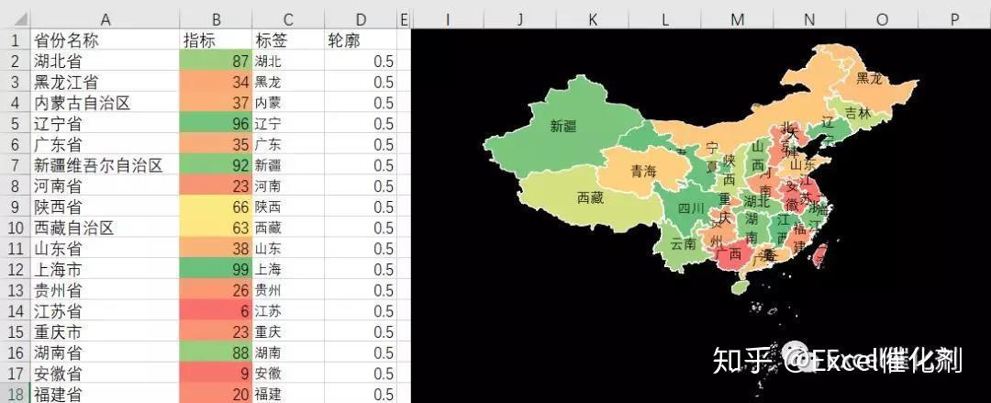
Task: Click label cell 湖北 in column C
Action: pyautogui.click(x=287, y=62)
